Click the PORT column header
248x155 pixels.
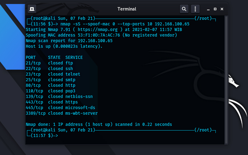click(x=31, y=57)
